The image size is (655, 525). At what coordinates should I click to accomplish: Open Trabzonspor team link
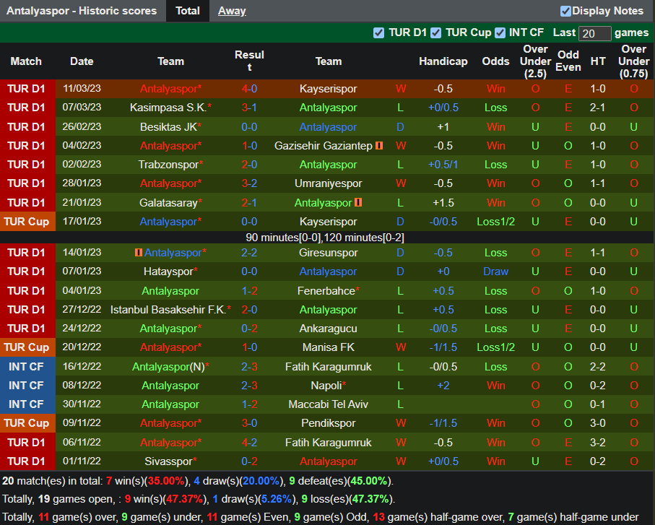[168, 165]
